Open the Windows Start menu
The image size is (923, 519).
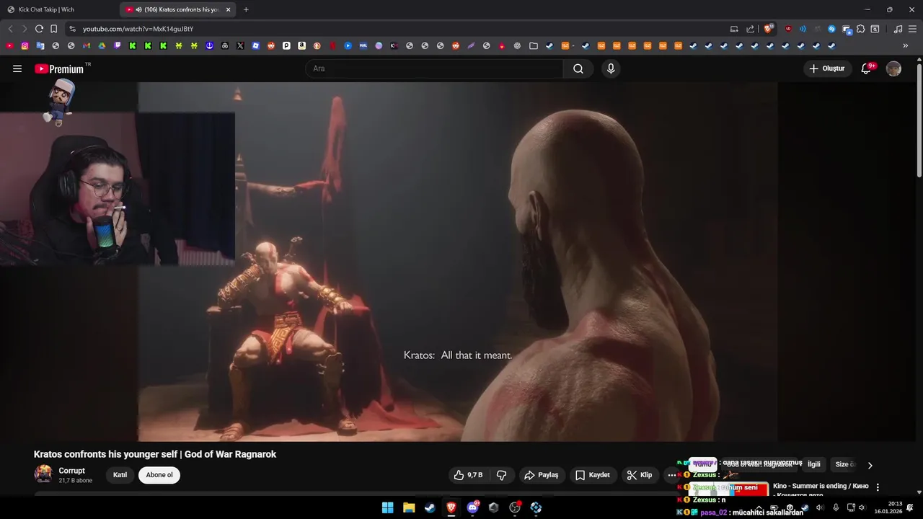tap(387, 507)
